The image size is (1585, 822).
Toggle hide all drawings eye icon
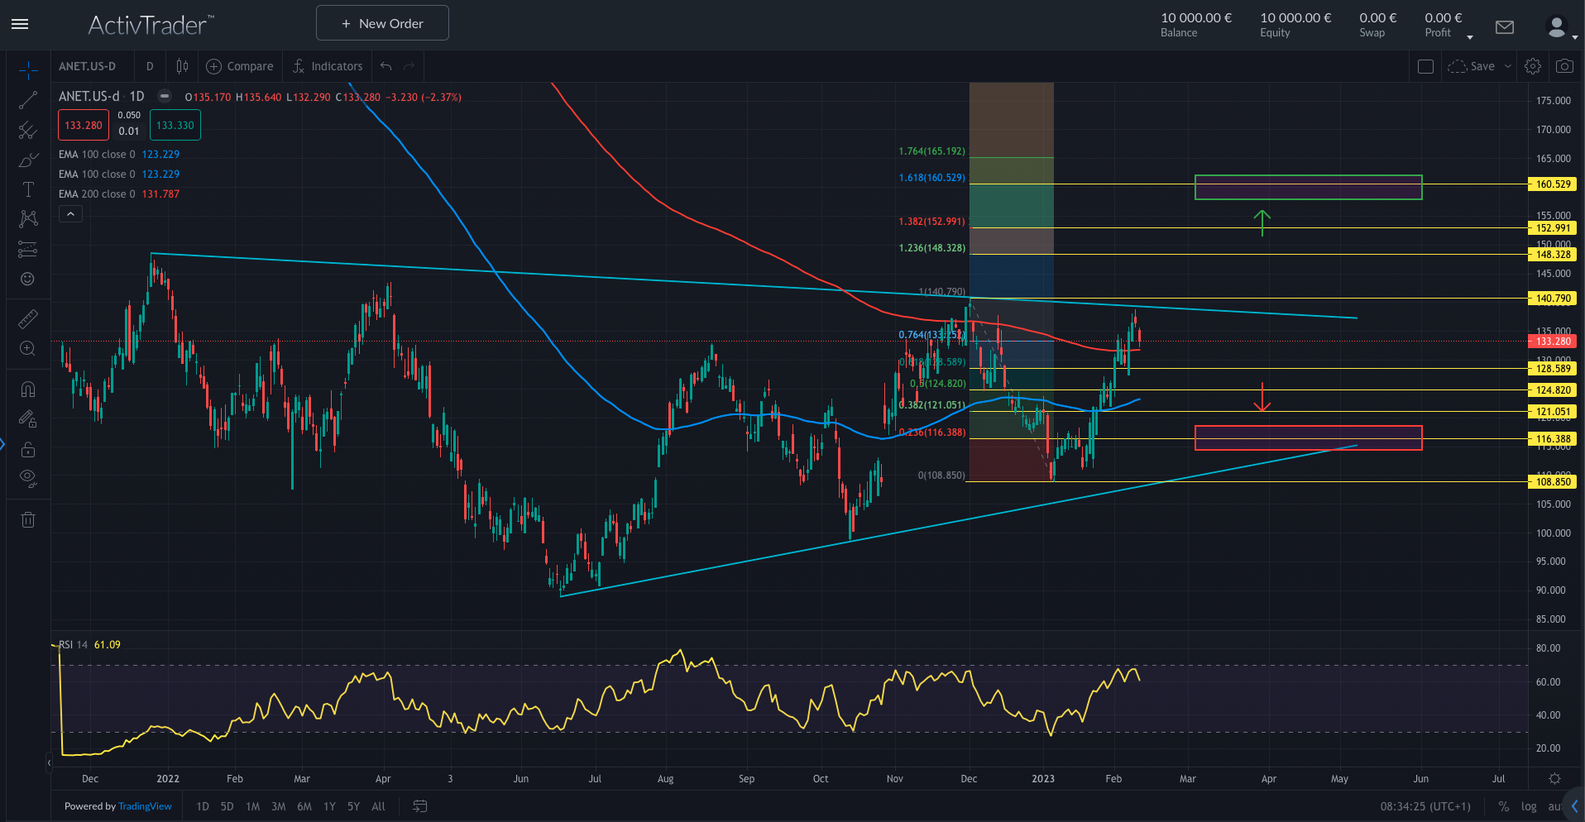(x=28, y=478)
